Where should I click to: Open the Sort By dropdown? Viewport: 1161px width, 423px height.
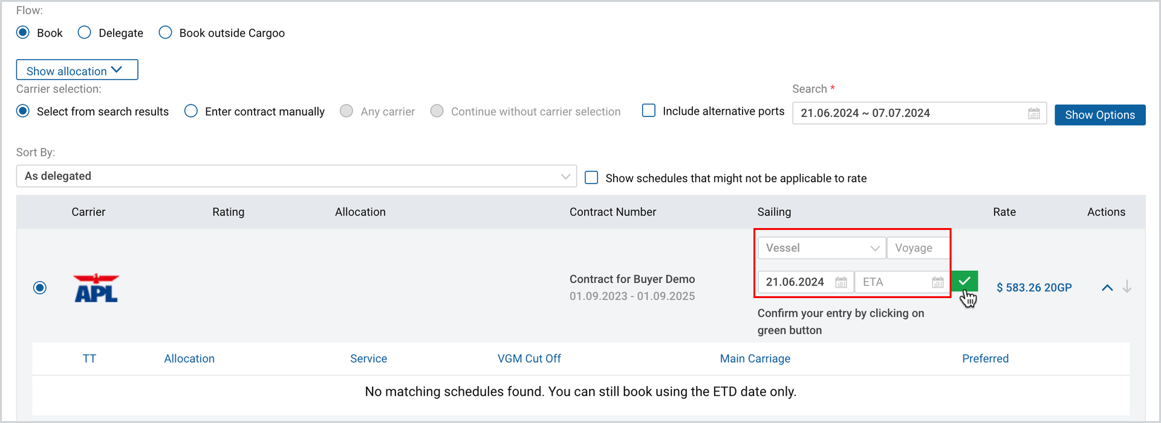(x=296, y=176)
